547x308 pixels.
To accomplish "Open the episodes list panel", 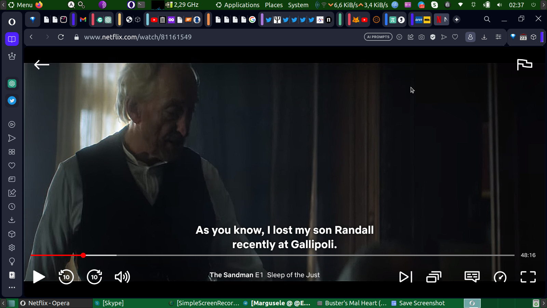I will pos(434,277).
